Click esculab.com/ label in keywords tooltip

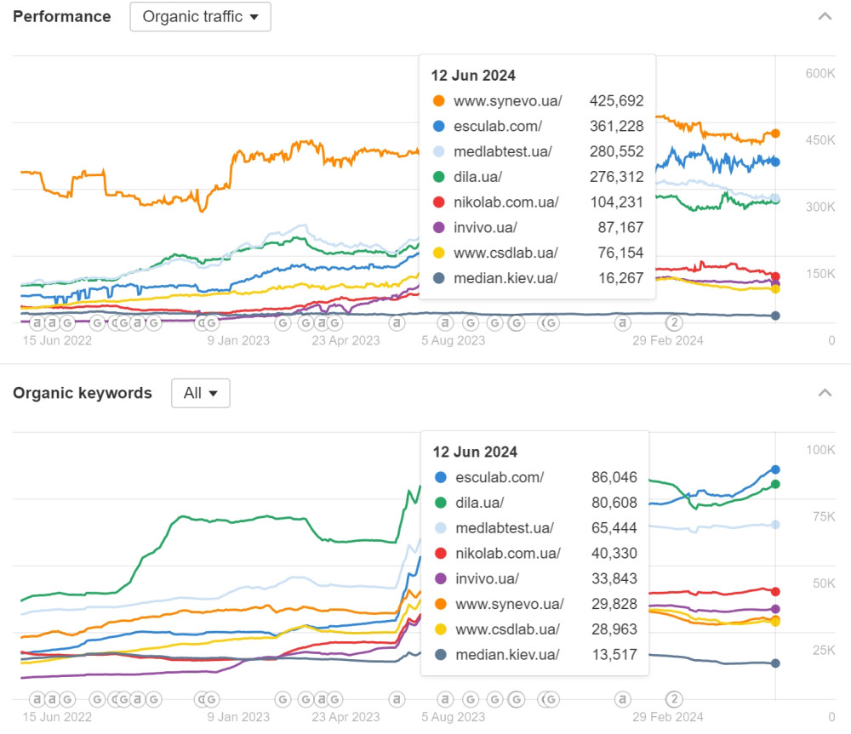[500, 477]
